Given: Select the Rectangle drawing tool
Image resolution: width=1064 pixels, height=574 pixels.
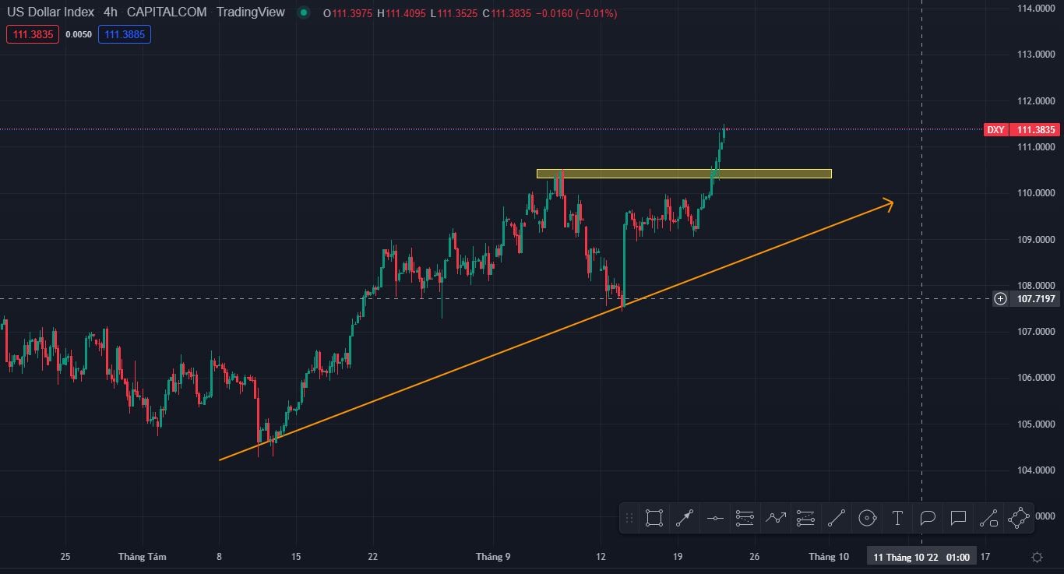Looking at the screenshot, I should coord(654,518).
